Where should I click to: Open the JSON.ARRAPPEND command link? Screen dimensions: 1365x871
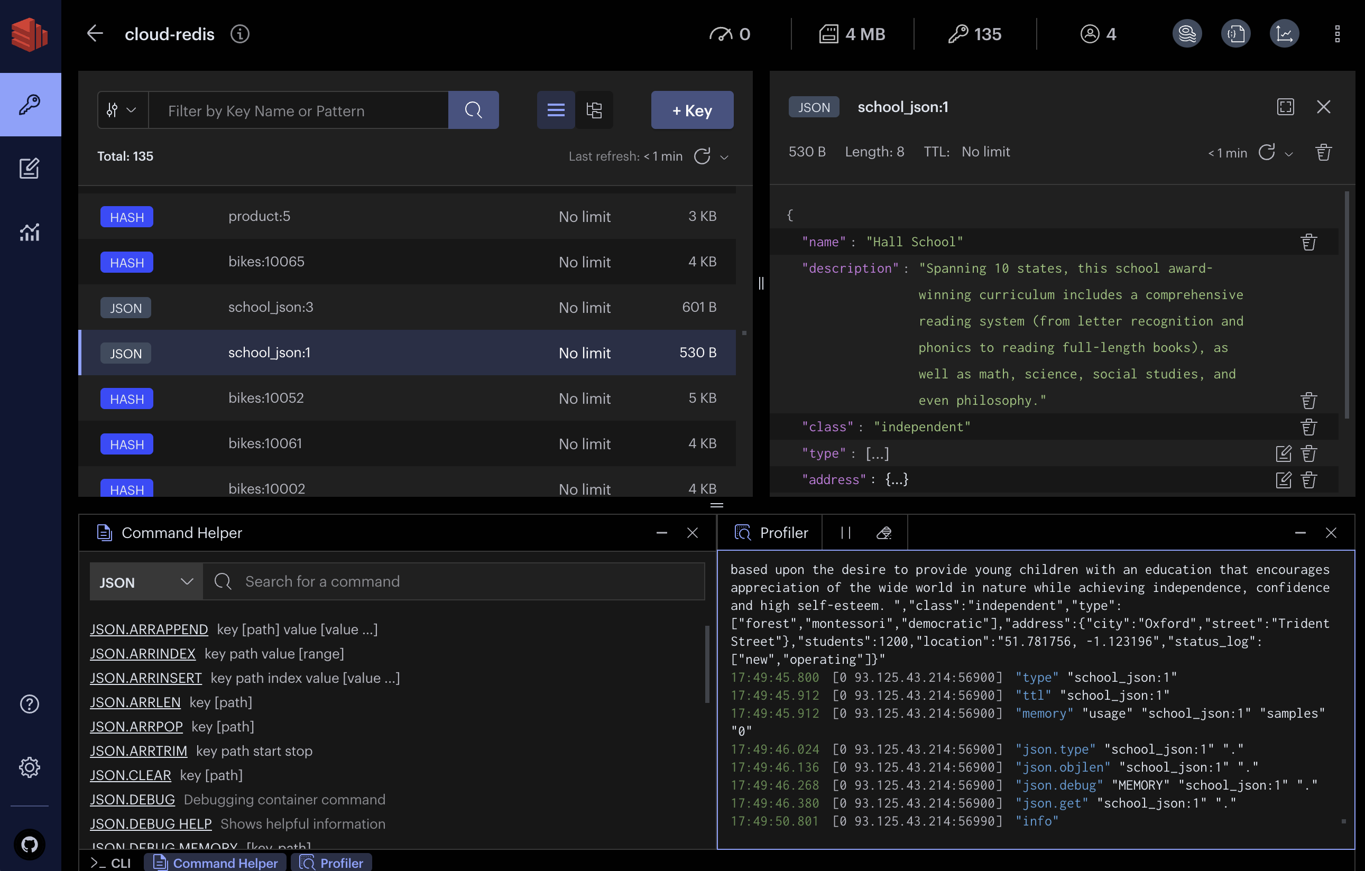[149, 629]
